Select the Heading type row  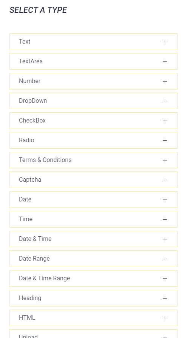click(x=93, y=298)
